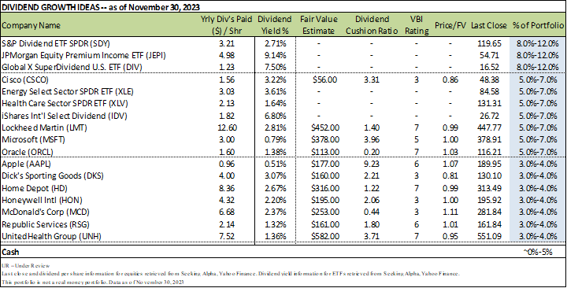The image size is (567, 288).
Task: Select the Dividend Growth Ideas title
Action: (101, 7)
